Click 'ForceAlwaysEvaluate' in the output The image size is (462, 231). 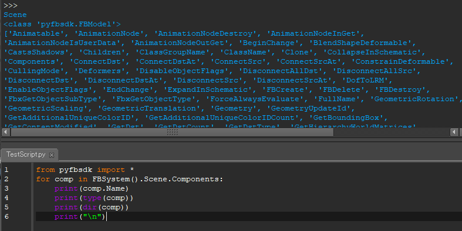pyautogui.click(x=255, y=99)
